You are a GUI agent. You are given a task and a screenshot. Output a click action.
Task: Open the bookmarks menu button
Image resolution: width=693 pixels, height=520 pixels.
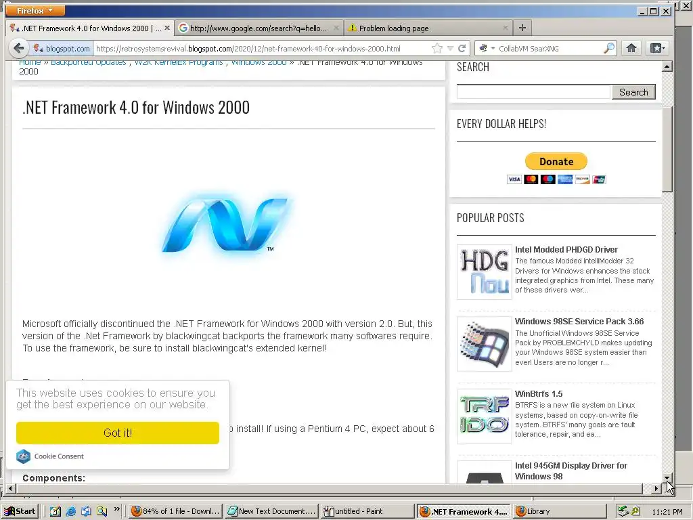click(657, 48)
